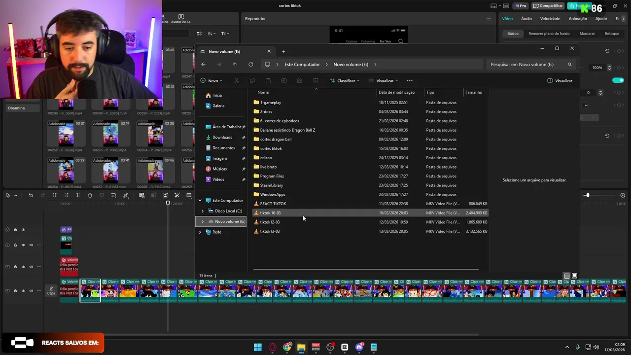Image resolution: width=631 pixels, height=355 pixels.
Task: Switch to the Animação tab in CapCut
Action: 578,19
